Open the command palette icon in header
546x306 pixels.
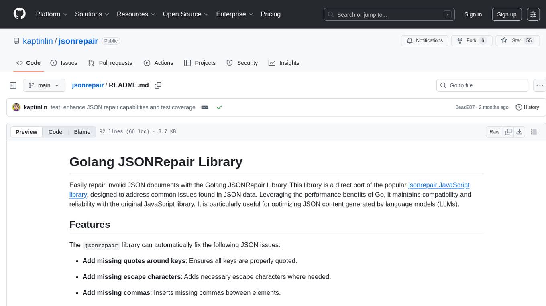point(534,14)
